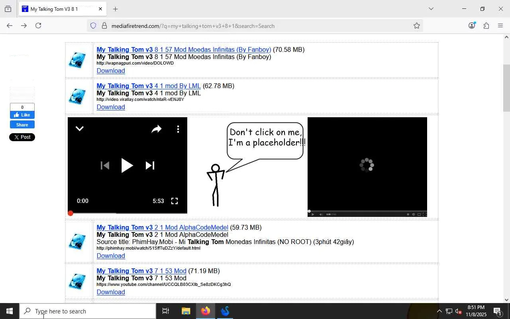Viewport: 510px width, 319px height.
Task: Open Firefox View recent browsing icon
Action: [8, 9]
